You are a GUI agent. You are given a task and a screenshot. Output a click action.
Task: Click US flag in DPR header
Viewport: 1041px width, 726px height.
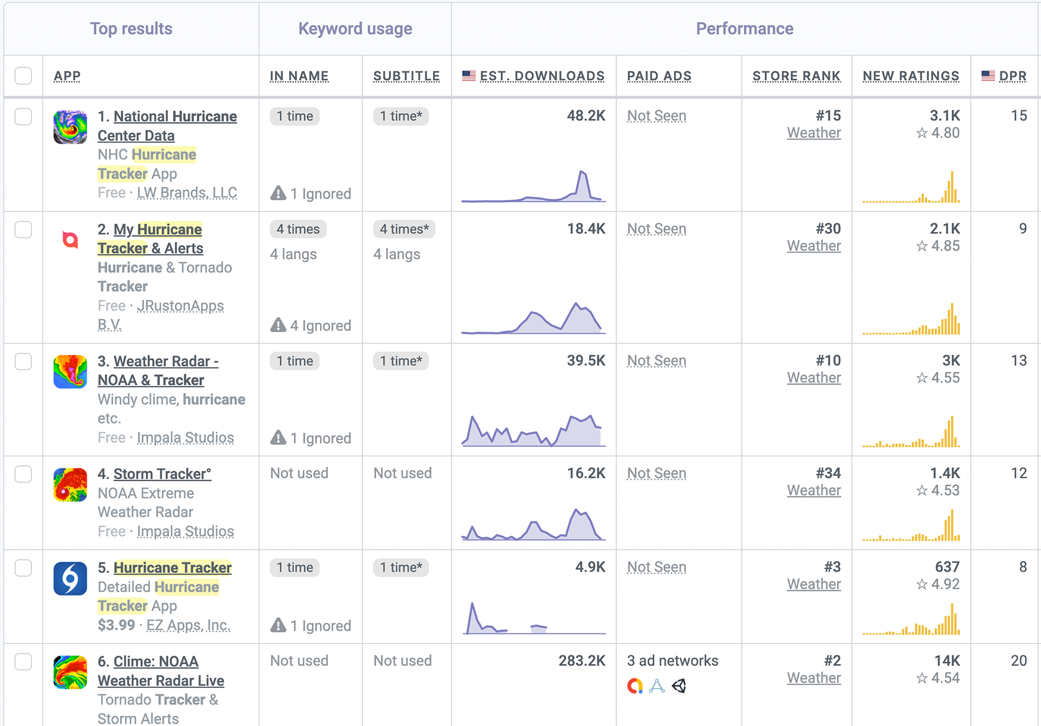point(988,76)
